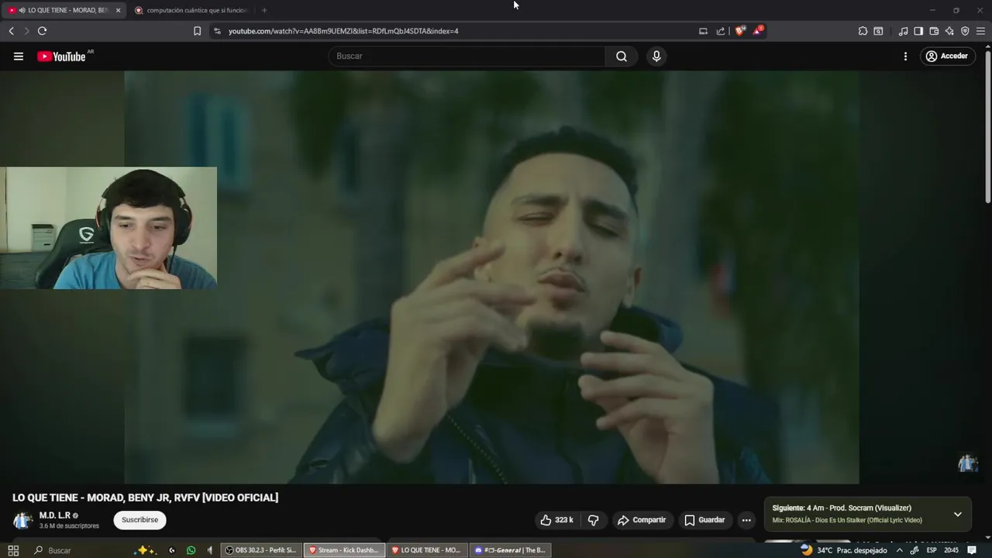Open Brave Shields lion icon

pos(740,31)
